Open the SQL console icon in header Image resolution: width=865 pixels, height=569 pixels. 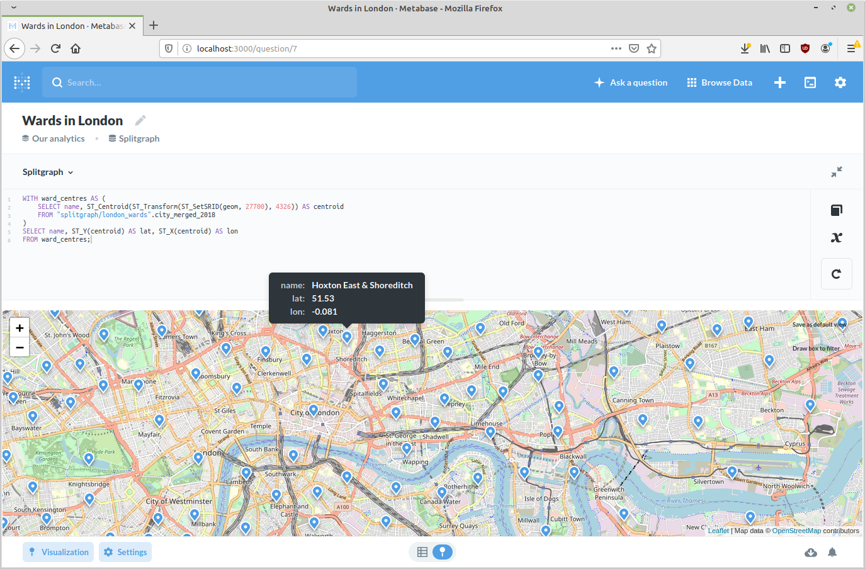point(810,82)
